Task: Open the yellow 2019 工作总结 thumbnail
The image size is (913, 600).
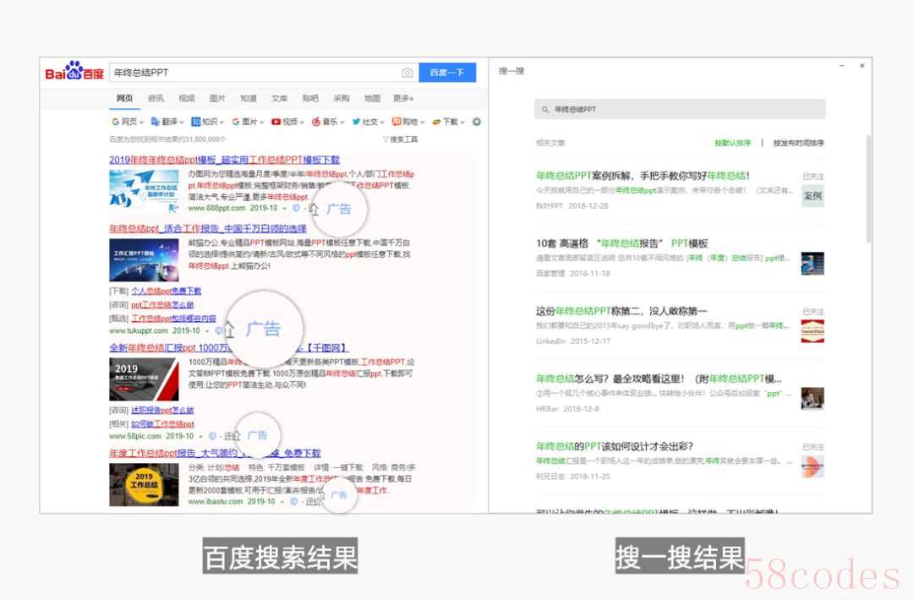Action: click(144, 485)
